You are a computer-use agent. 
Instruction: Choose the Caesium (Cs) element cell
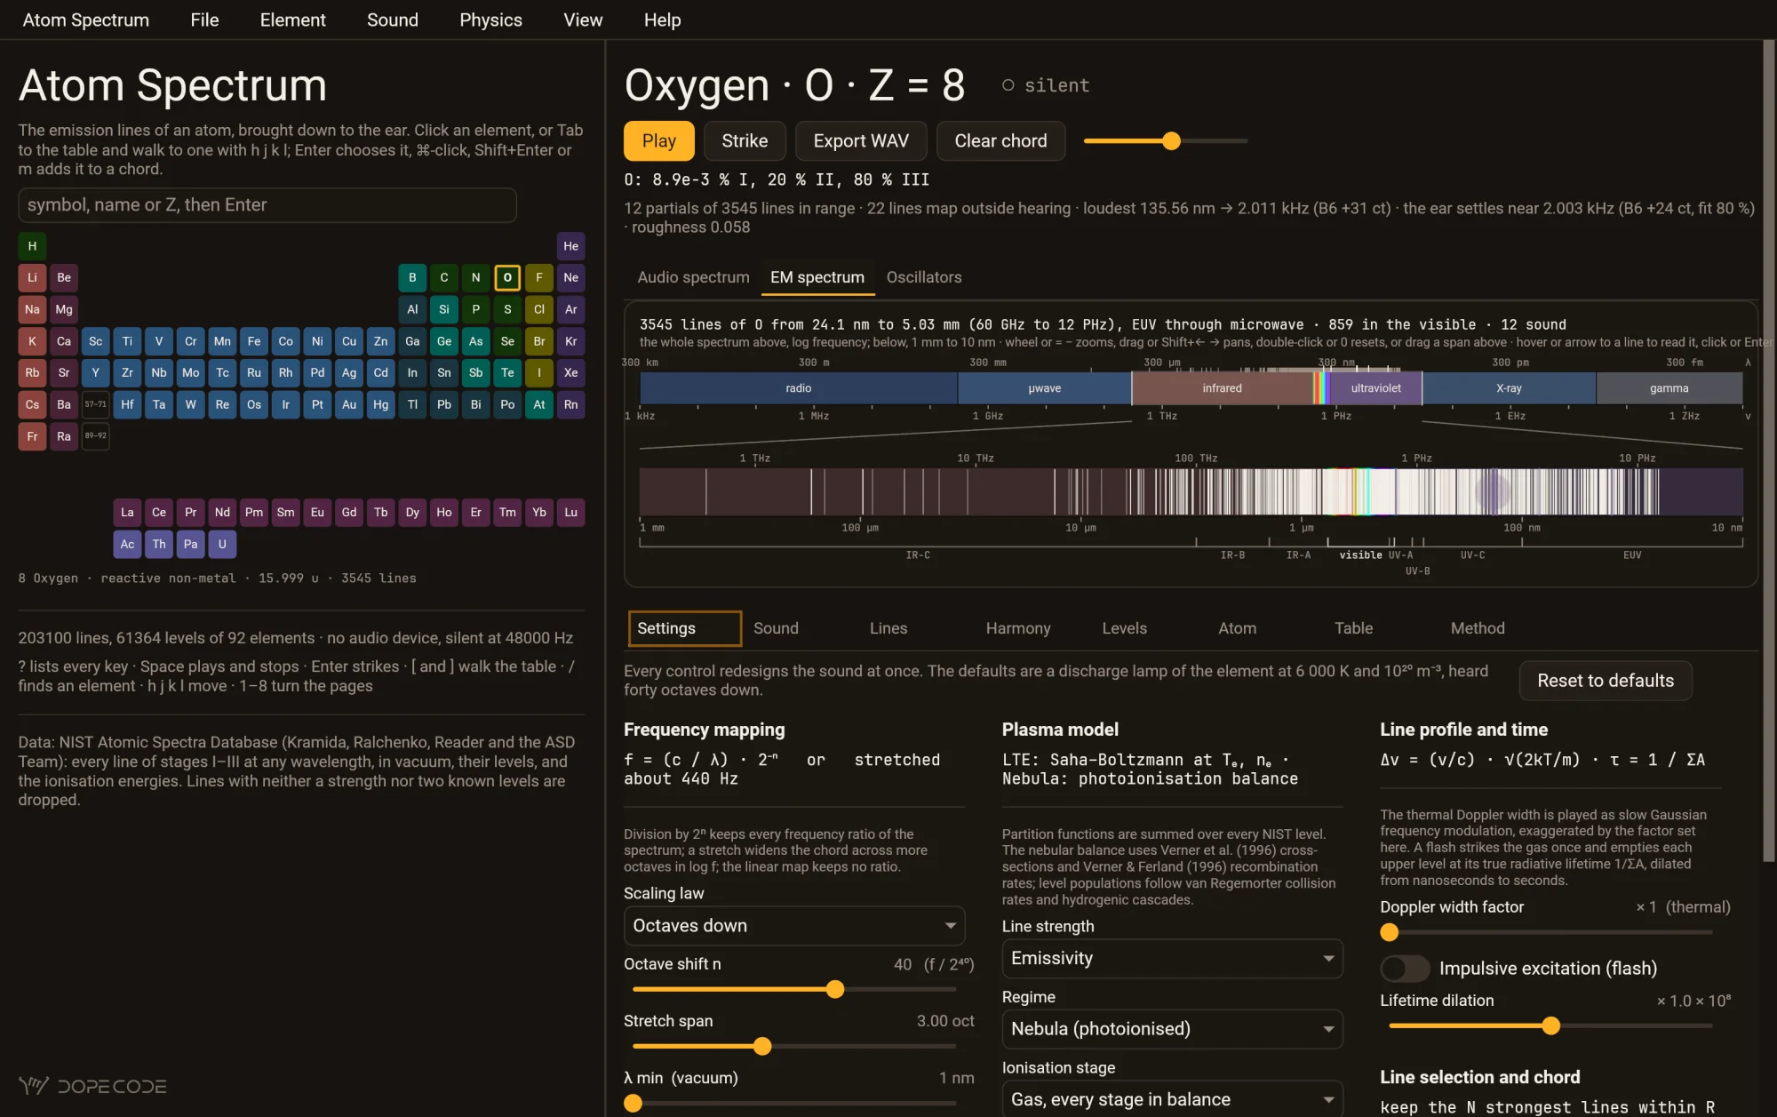pyautogui.click(x=32, y=404)
